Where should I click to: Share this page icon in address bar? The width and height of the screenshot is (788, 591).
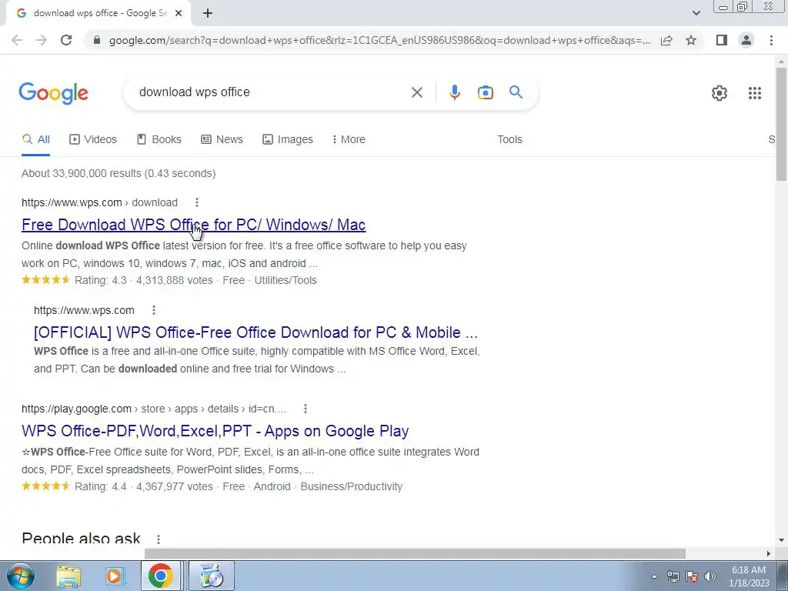tap(666, 40)
